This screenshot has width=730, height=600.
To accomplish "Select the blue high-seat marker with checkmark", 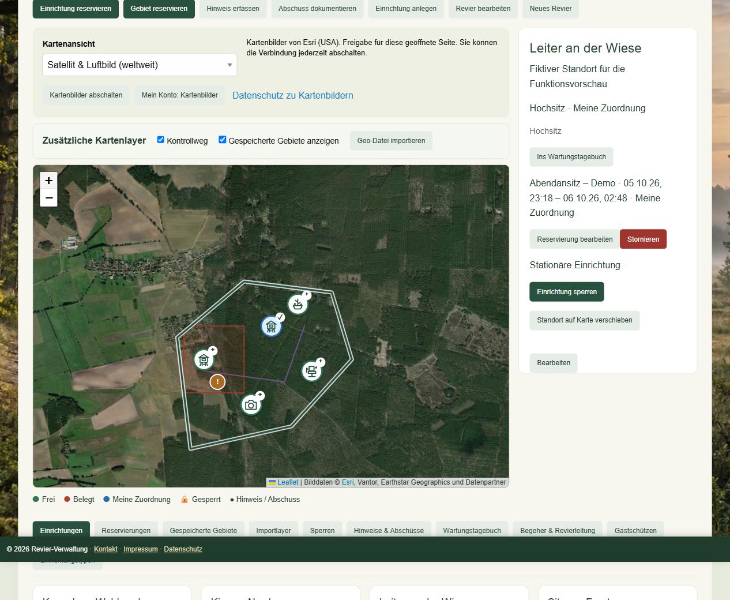I will (271, 327).
